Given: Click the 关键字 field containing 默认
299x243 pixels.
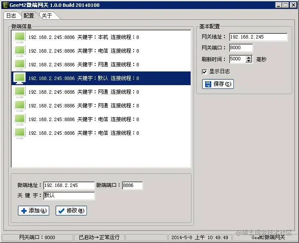Looking at the screenshot, I should click(69, 196).
